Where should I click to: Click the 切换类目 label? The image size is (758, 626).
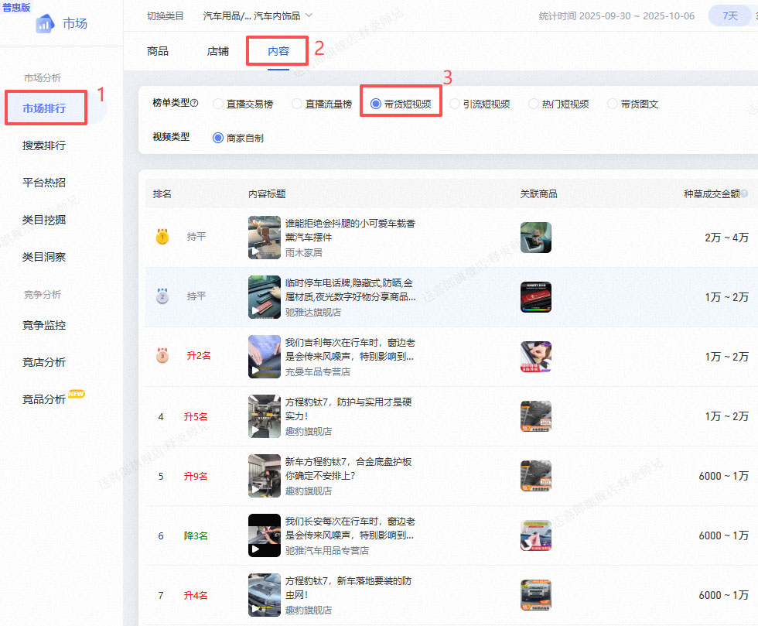pos(166,16)
